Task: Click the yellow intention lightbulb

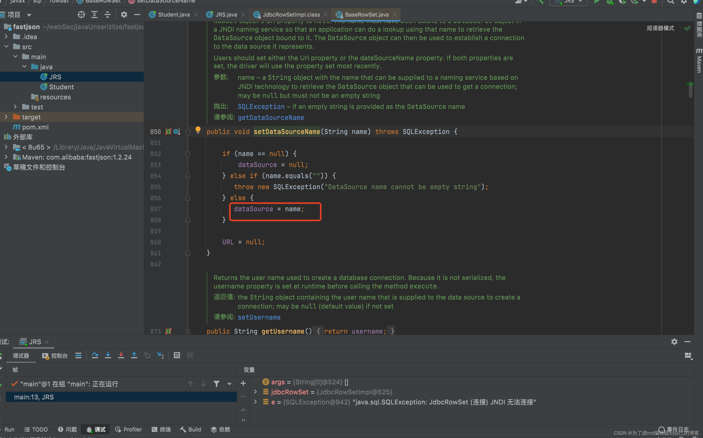Action: [198, 130]
